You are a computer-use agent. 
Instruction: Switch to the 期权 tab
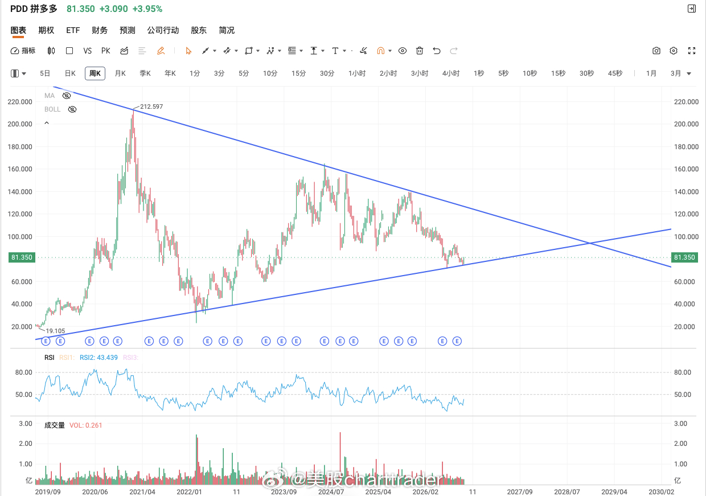click(46, 30)
